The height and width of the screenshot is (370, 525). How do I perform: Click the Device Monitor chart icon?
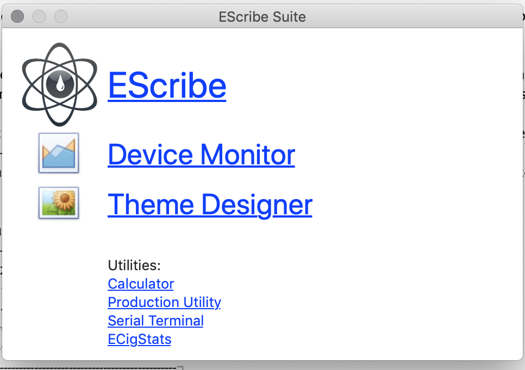click(59, 153)
